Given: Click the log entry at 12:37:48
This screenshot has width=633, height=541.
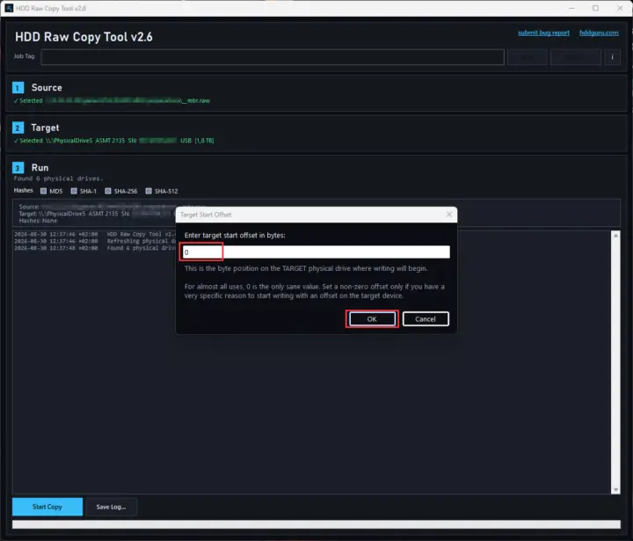Looking at the screenshot, I should tap(94, 248).
